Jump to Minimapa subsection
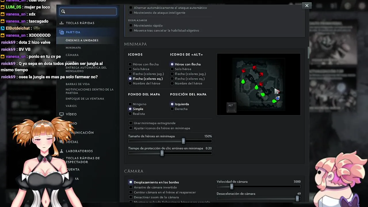Screen dimensions: 368x207 coord(73,48)
